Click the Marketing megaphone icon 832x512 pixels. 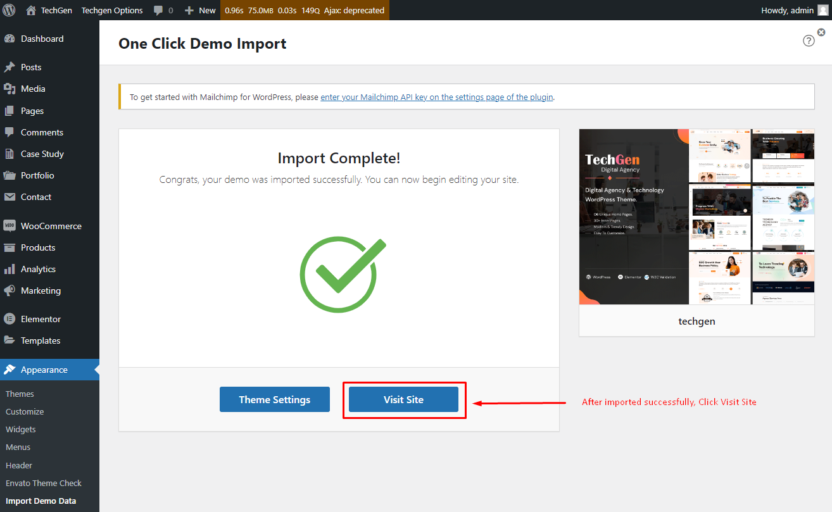coord(9,290)
